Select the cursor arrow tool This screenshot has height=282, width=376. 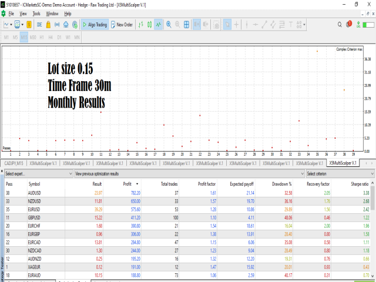click(x=227, y=25)
